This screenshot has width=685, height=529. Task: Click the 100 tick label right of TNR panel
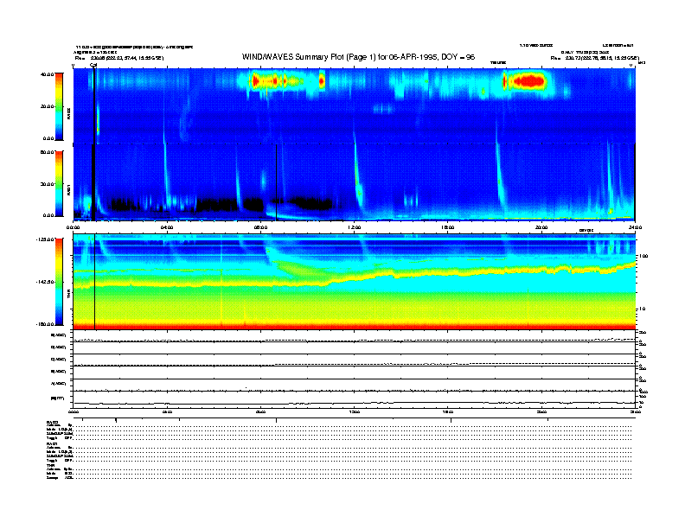click(643, 256)
